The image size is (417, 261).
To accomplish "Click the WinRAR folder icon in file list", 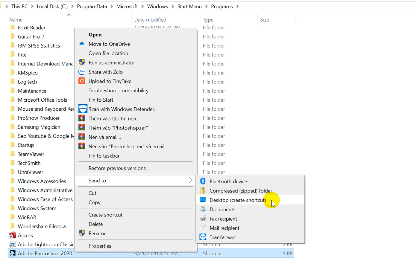I will point(13,217).
